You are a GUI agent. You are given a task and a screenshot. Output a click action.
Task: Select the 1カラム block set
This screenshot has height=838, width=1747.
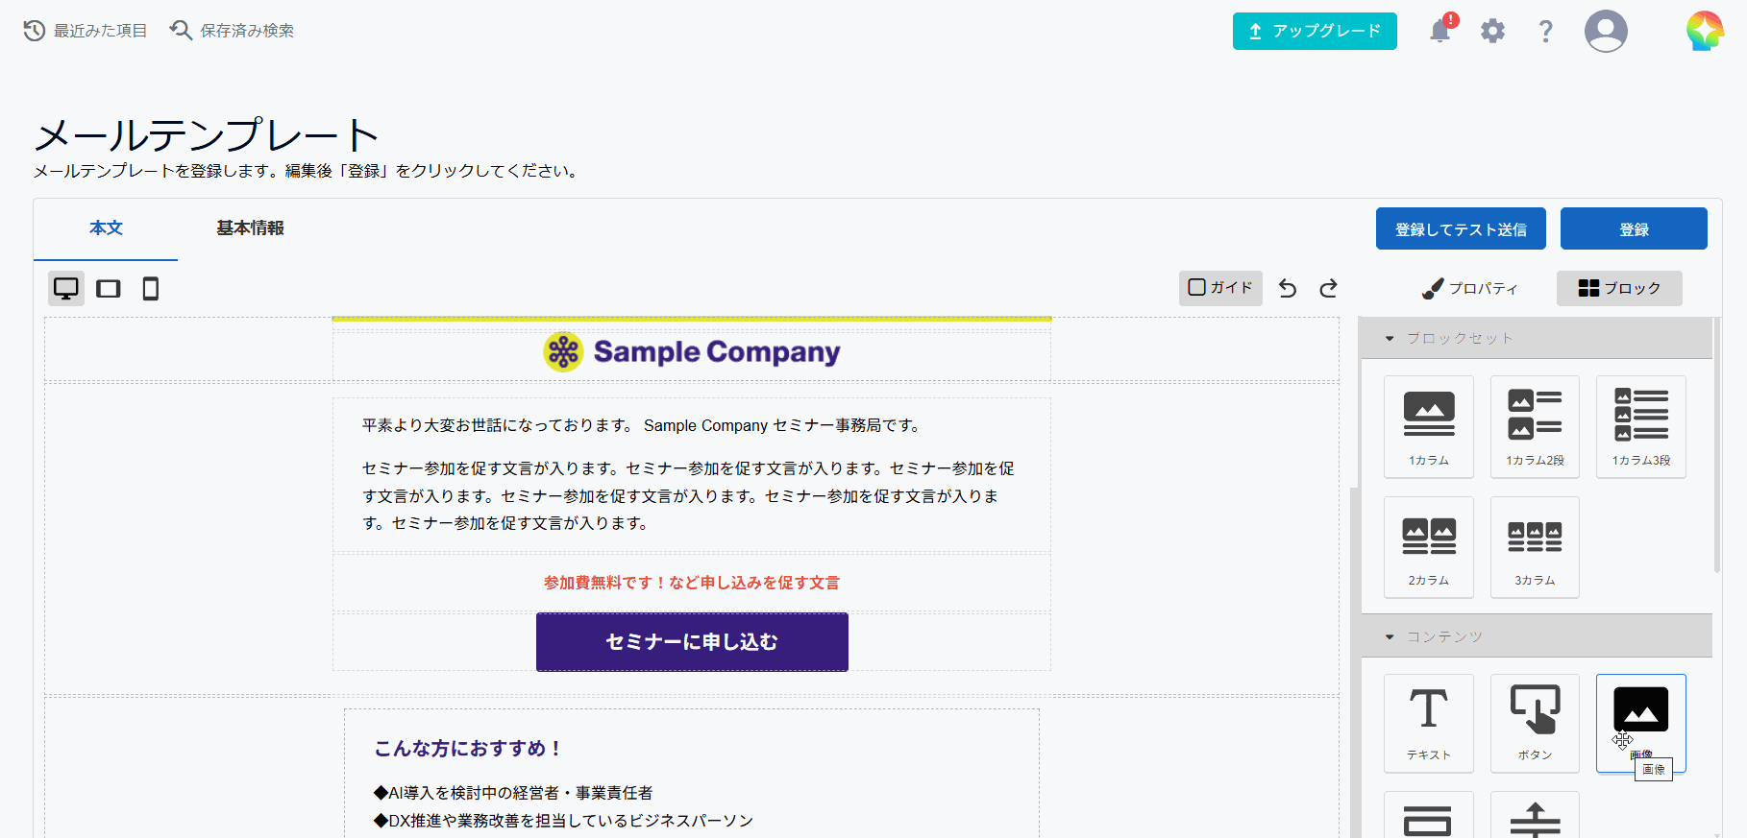1429,427
